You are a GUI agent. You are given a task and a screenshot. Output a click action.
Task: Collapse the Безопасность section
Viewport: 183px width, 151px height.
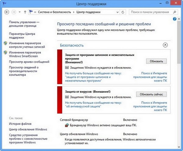tap(165, 45)
